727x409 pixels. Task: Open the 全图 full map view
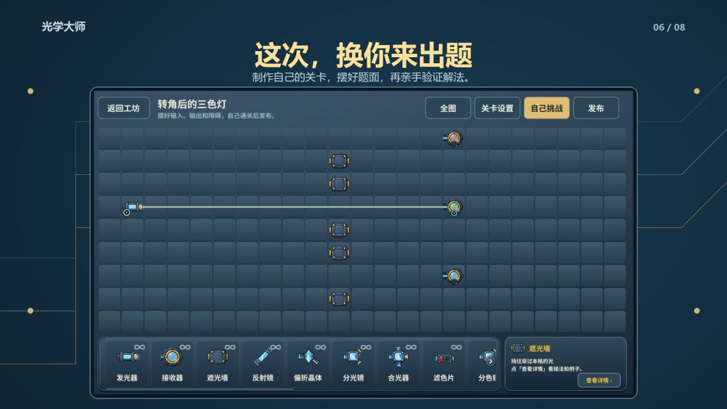(x=448, y=108)
